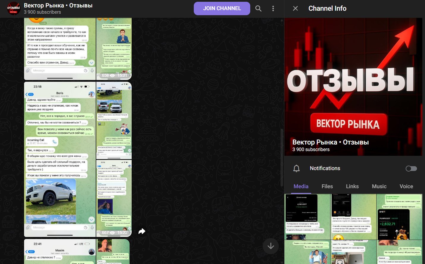425x264 pixels.
Task: Switch to the Links tab
Action: 352,186
